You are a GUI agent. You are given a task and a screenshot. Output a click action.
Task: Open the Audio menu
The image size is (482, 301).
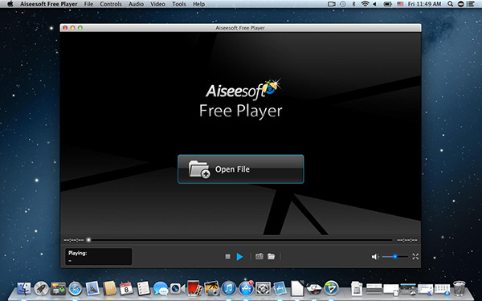pyautogui.click(x=136, y=4)
